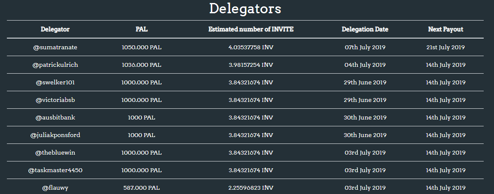This screenshot has height=194, width=494.
Task: Select the 1050.000 PAL amount cell
Action: tap(141, 48)
